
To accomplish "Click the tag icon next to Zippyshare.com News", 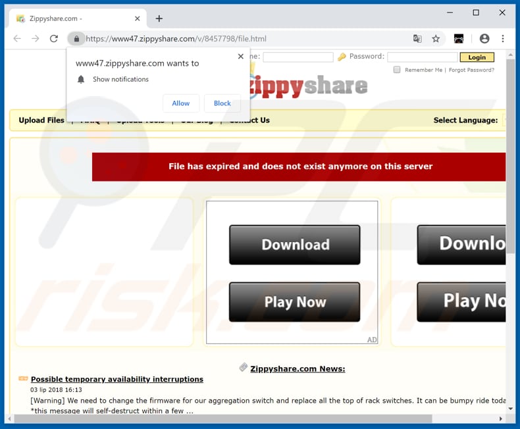I will click(x=244, y=367).
